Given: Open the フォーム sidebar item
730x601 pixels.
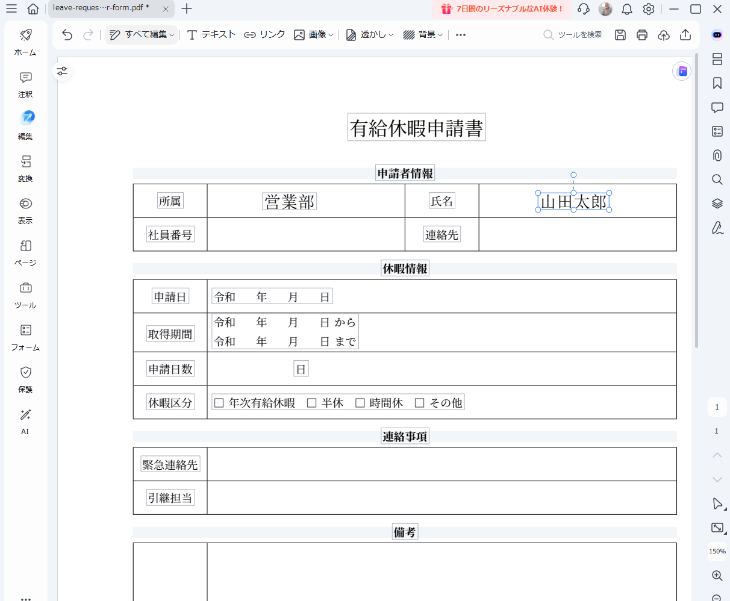Looking at the screenshot, I should click(x=25, y=337).
